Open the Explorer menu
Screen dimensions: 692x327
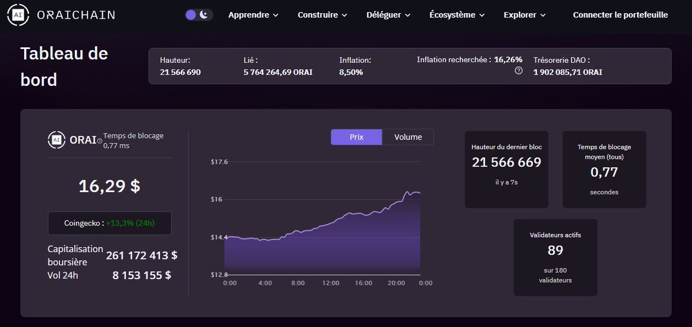click(525, 15)
